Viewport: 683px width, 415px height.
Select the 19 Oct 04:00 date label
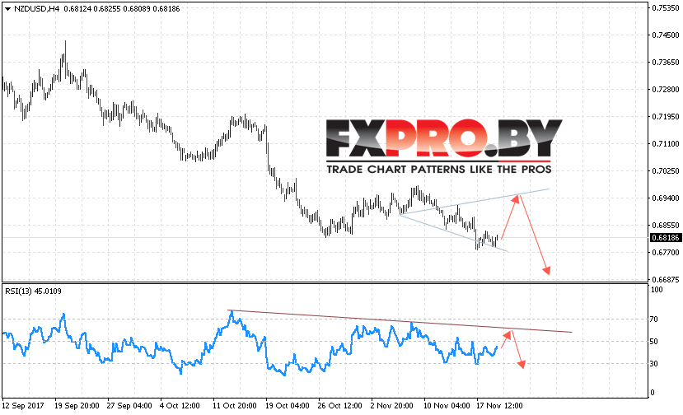[x=288, y=406]
